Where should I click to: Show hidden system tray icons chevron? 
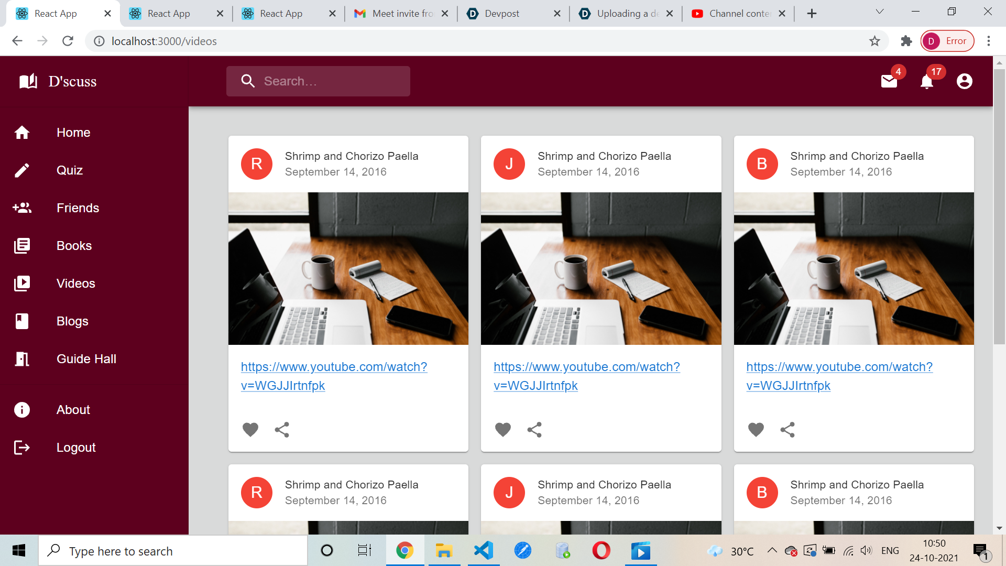coord(772,550)
